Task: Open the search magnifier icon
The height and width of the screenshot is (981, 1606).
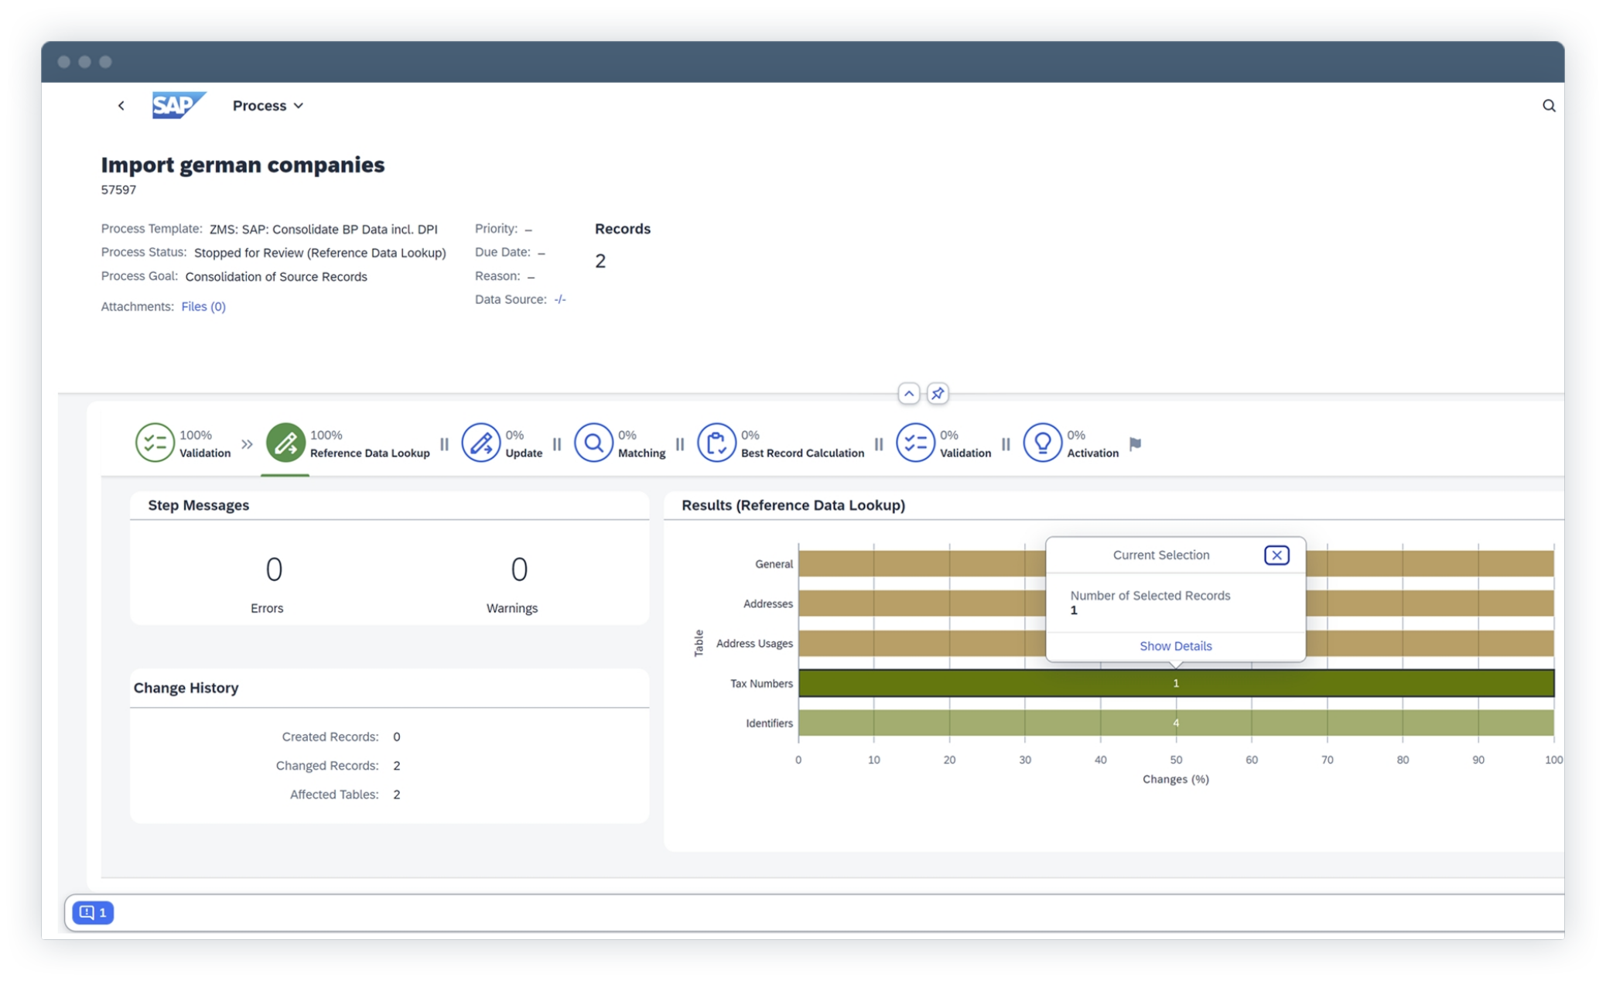Action: [1549, 106]
